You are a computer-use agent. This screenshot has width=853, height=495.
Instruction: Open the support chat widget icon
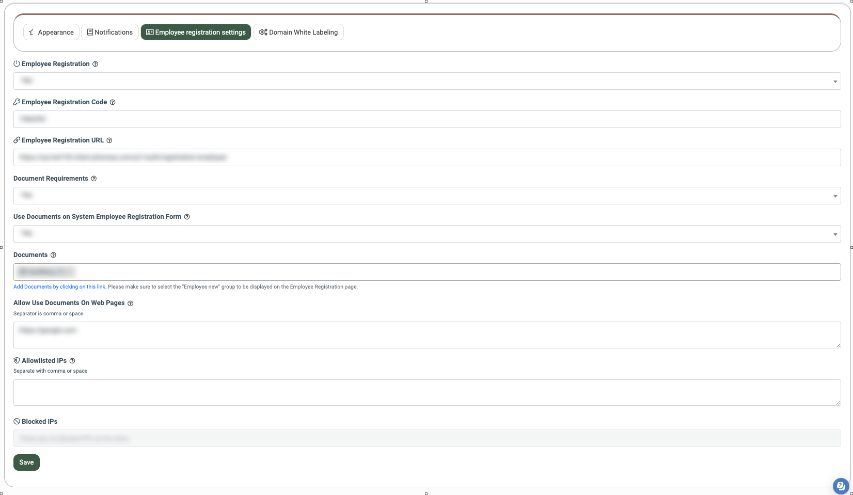[x=841, y=485]
